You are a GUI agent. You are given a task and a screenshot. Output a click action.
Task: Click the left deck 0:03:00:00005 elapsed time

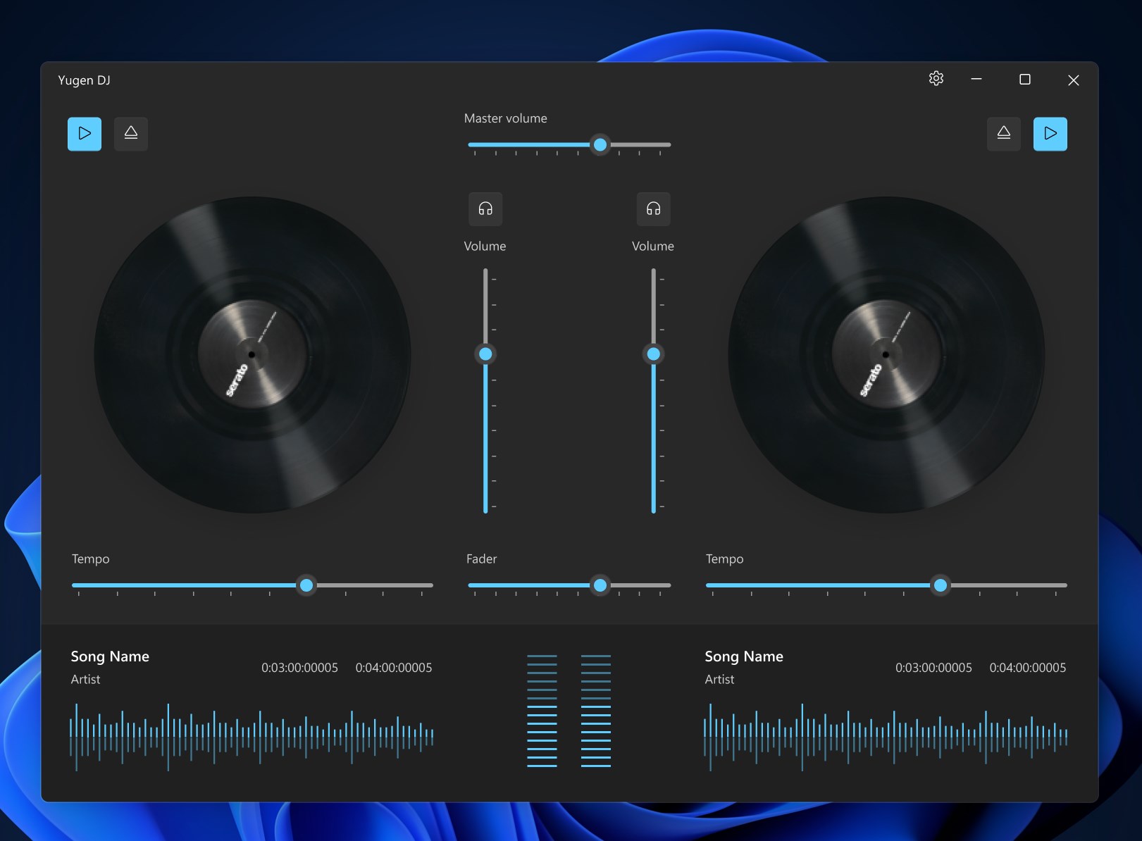(299, 668)
